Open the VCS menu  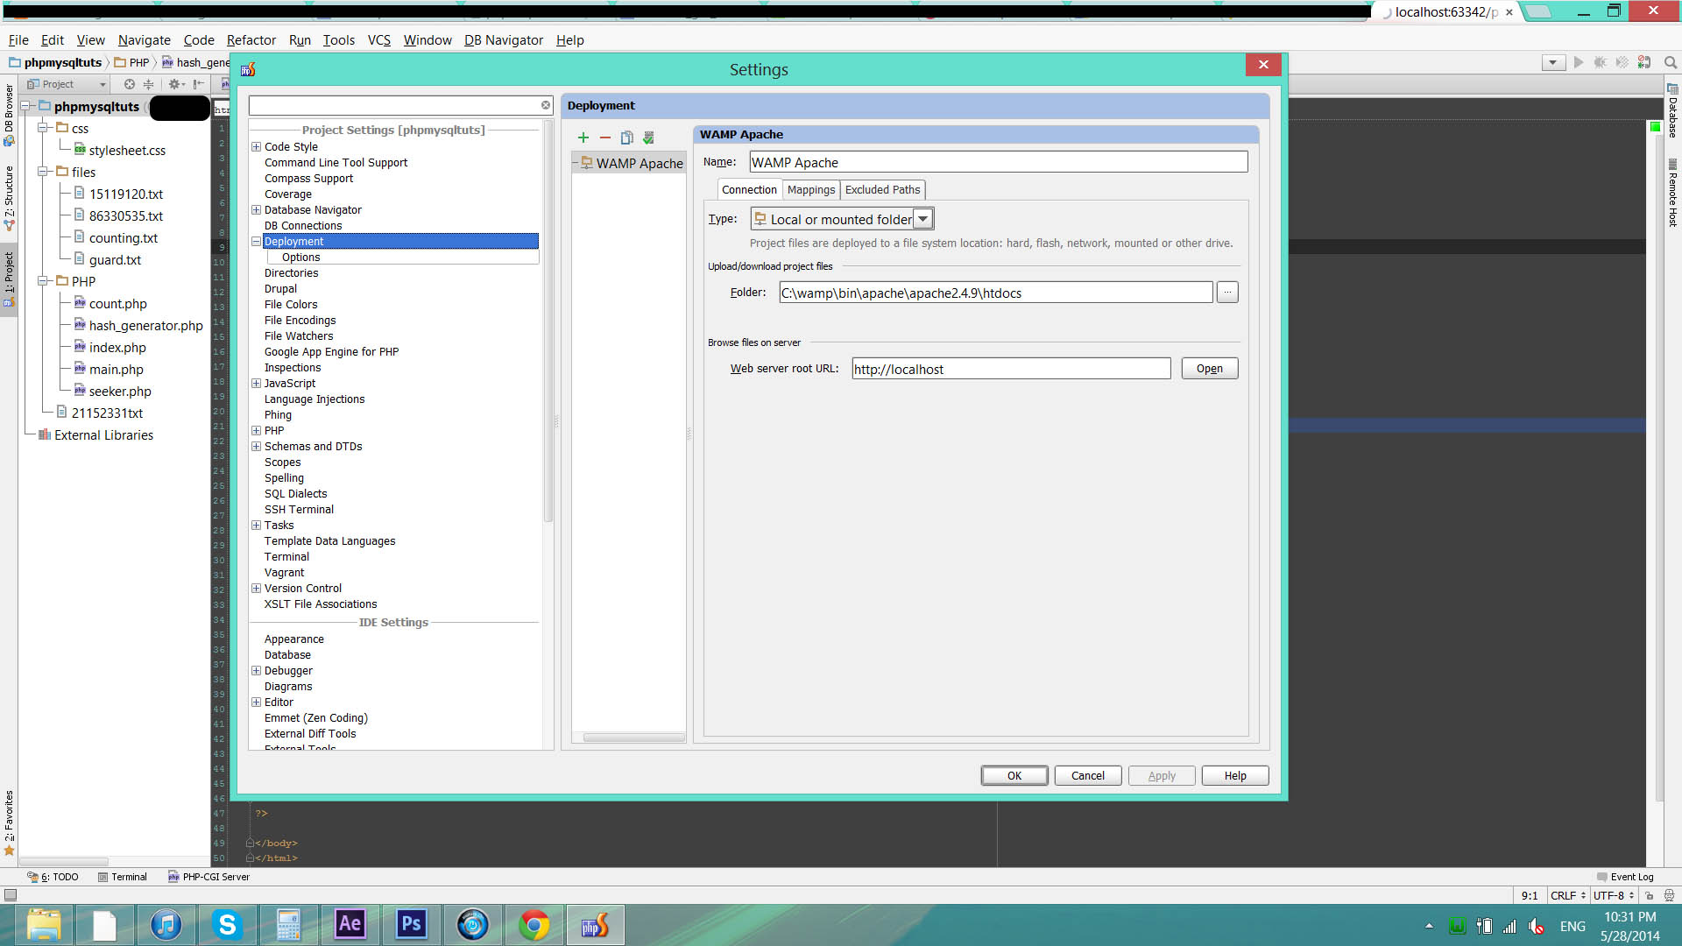(379, 40)
